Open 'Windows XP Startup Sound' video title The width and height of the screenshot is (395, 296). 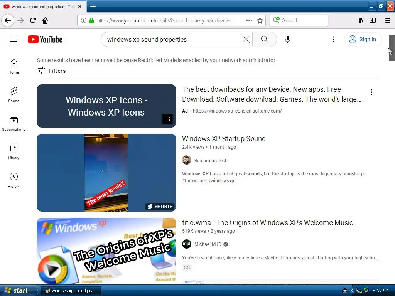[224, 138]
